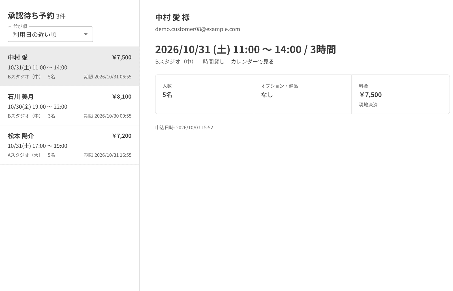This screenshot has width=453, height=291.
Task: Click the 期限 2026/10/31 16:55 deadline text
Action: click(108, 155)
